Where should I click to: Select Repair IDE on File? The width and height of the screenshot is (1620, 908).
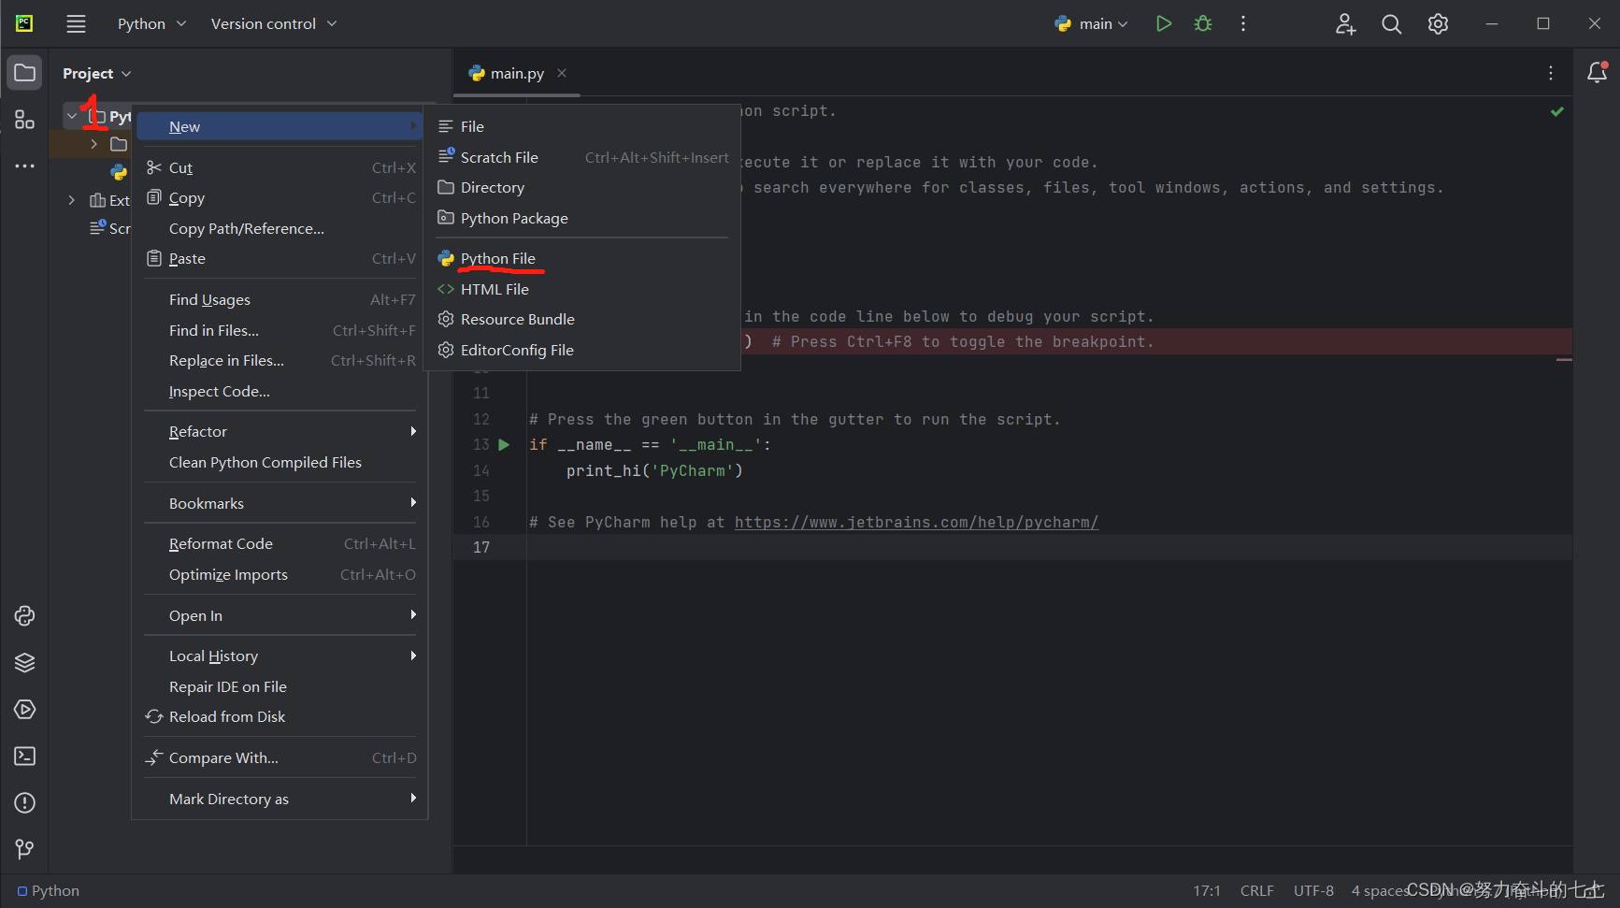pyautogui.click(x=280, y=686)
